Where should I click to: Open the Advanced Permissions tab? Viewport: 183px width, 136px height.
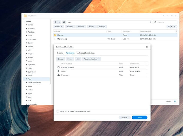(x=86, y=53)
